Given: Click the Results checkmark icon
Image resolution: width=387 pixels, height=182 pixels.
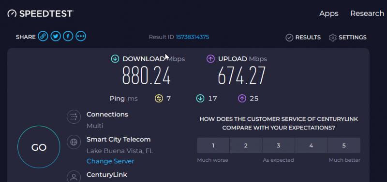Looking at the screenshot, I should pyautogui.click(x=289, y=38).
